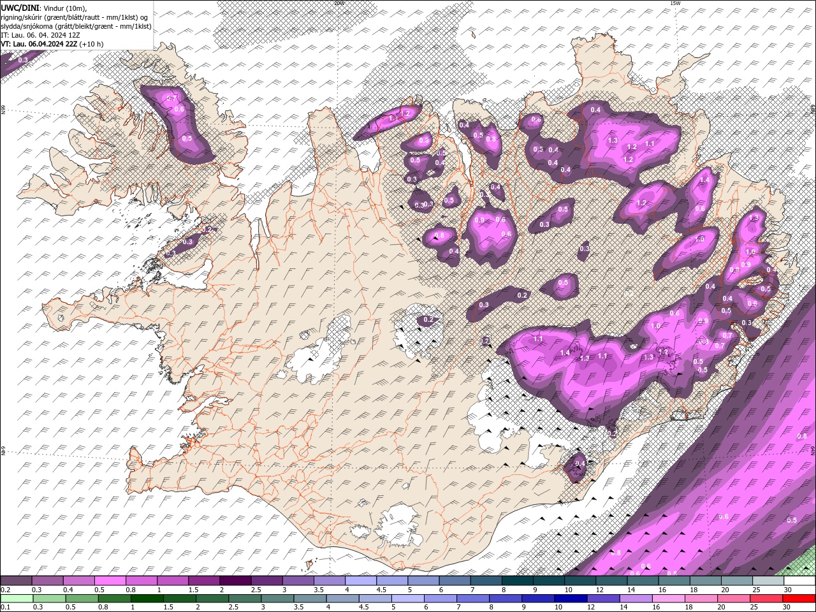Click the 20W longitude label

[x=339, y=3]
